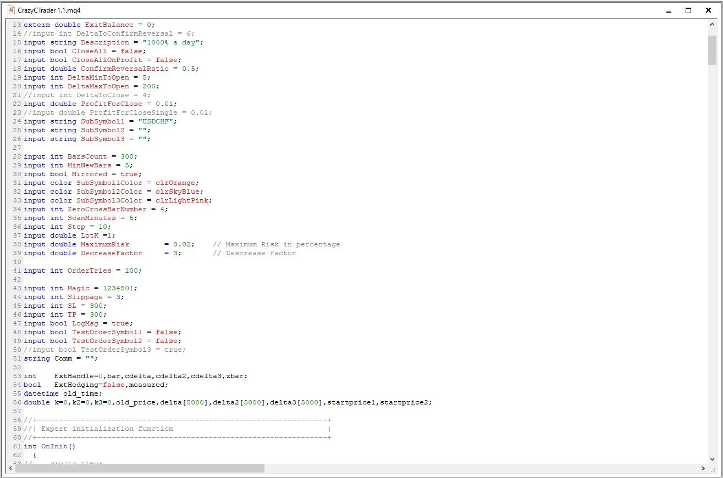Click "ZeroCrossBarNumber" on line 34
Screen dimensions: 723x478
(x=107, y=209)
